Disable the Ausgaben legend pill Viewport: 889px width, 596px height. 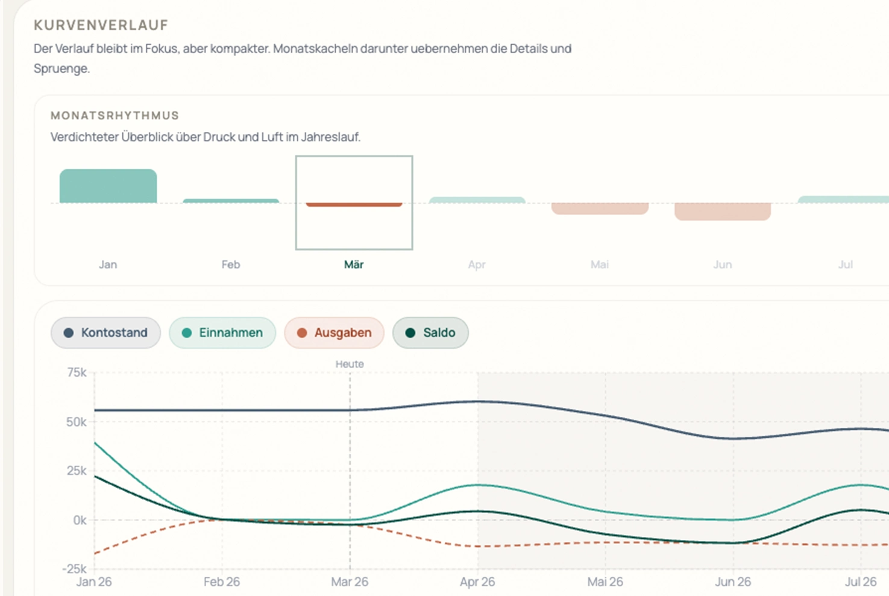(334, 333)
